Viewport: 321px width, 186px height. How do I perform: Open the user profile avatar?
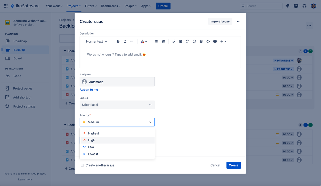tap(313, 6)
